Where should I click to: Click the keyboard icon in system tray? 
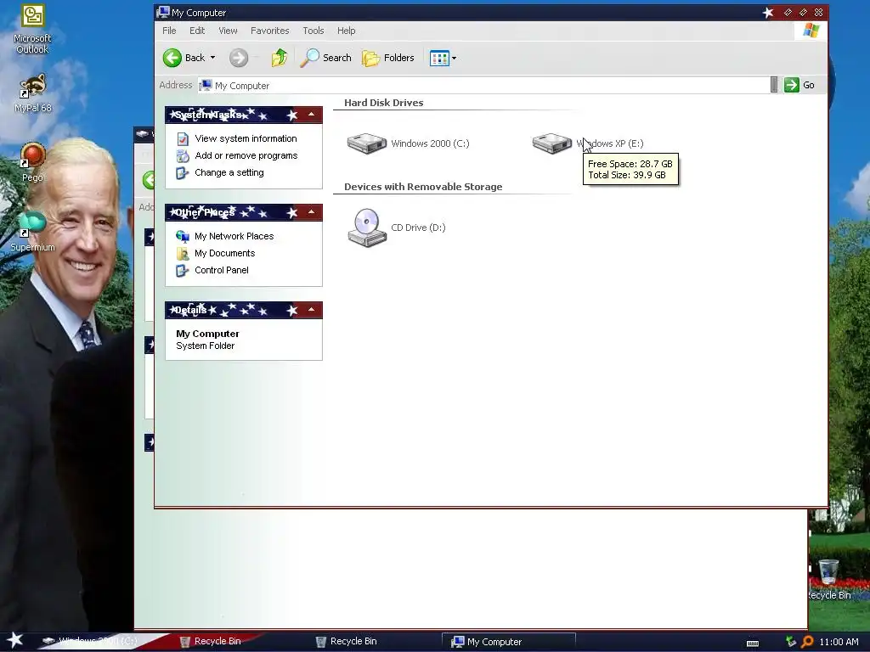coord(753,643)
